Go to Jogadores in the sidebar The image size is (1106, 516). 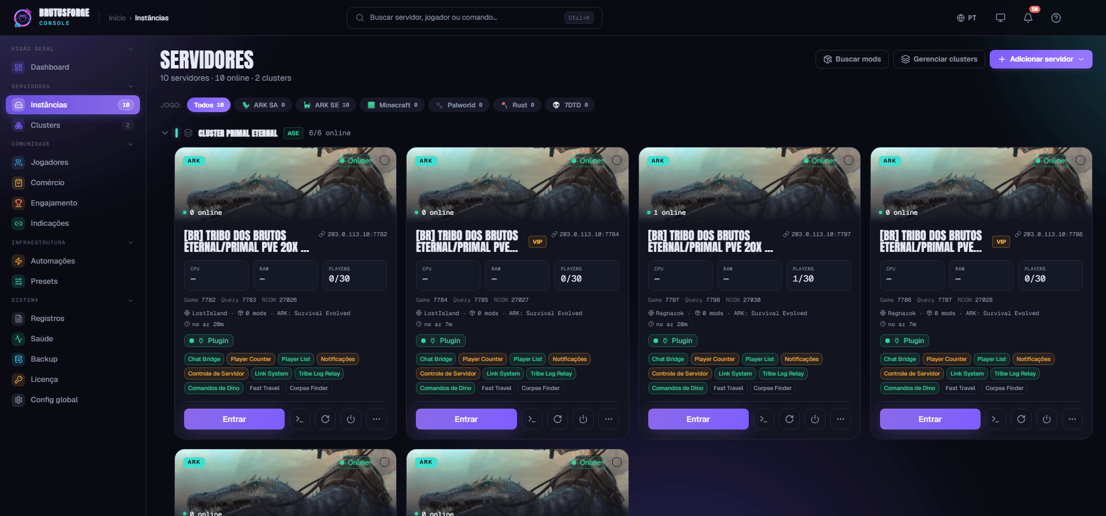pyautogui.click(x=73, y=163)
